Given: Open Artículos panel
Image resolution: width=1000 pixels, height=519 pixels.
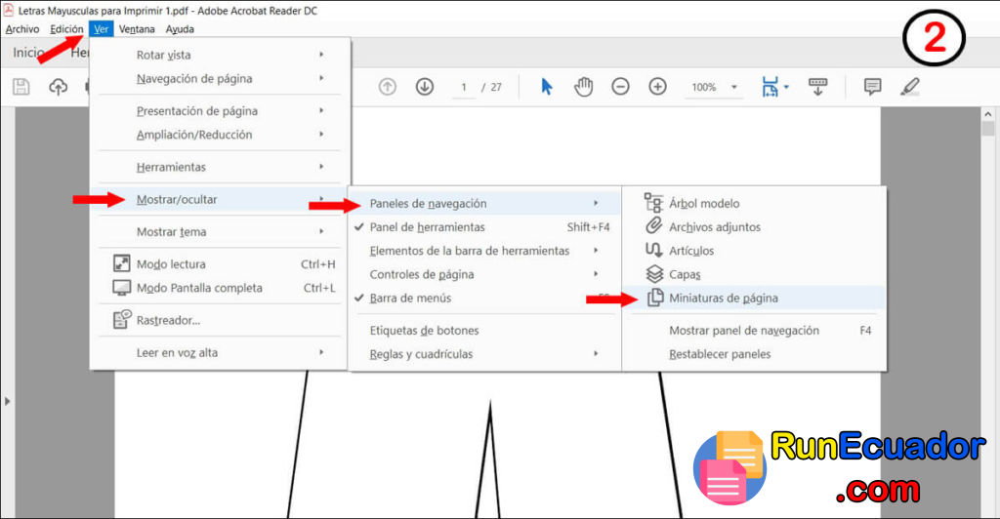Looking at the screenshot, I should (755, 251).
